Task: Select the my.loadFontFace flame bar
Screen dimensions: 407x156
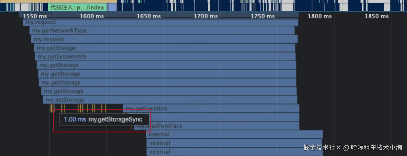Action: 216,126
